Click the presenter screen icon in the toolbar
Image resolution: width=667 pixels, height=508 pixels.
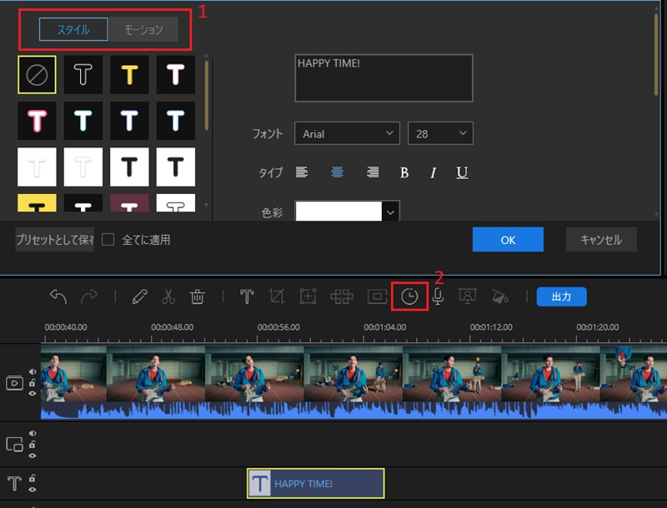pyautogui.click(x=468, y=296)
